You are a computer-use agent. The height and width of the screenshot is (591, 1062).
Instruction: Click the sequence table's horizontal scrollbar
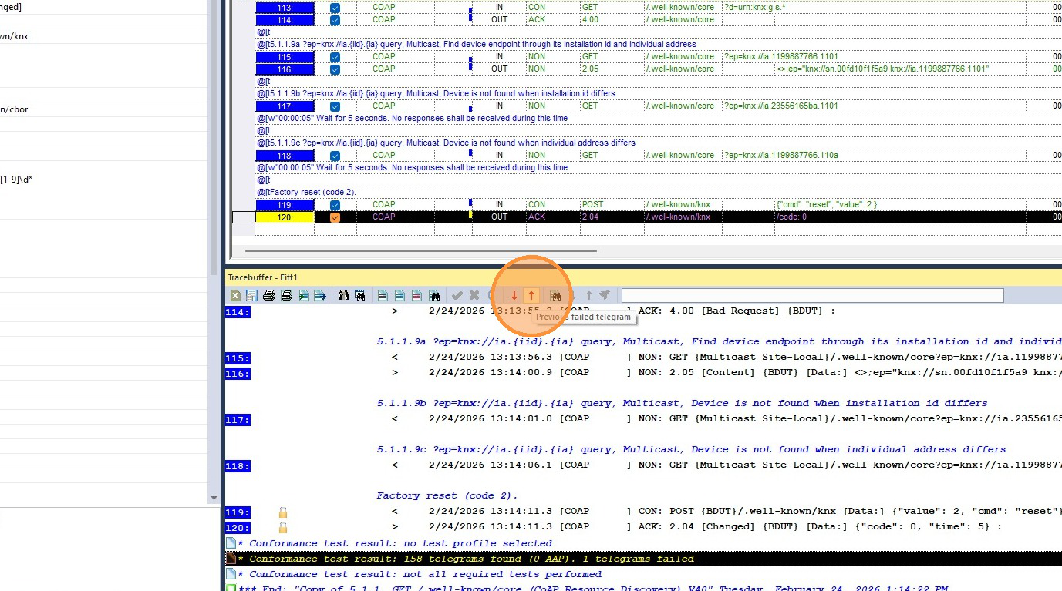point(420,250)
